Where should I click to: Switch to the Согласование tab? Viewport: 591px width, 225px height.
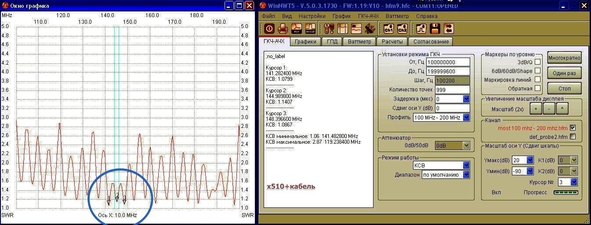point(431,42)
